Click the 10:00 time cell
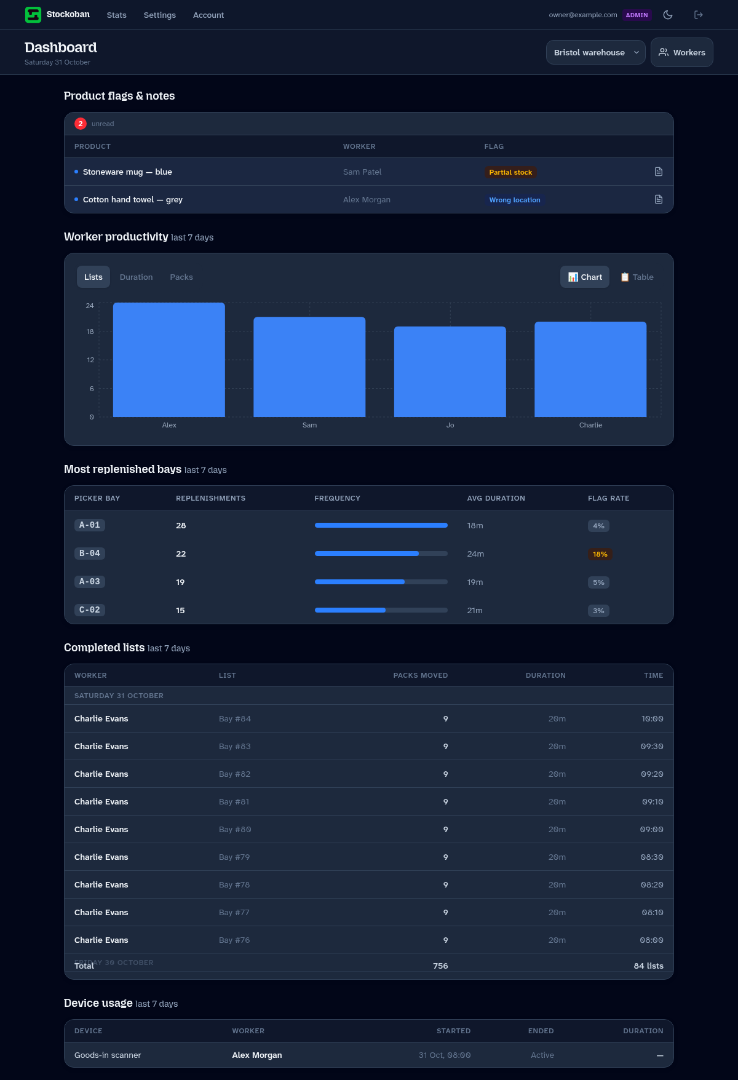The height and width of the screenshot is (1080, 738). [653, 718]
